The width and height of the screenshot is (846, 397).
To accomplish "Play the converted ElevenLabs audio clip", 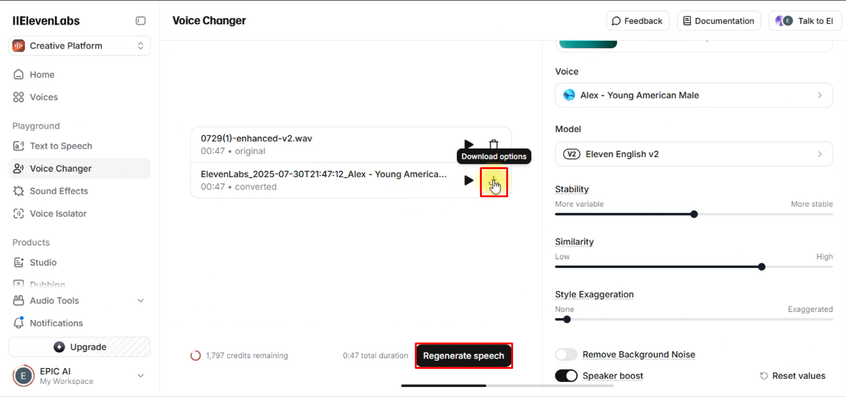I will click(469, 180).
